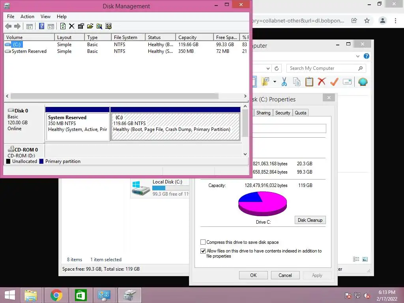Expand the address bar history dropdown in My Computer
404x303 pixels.
pos(268,68)
